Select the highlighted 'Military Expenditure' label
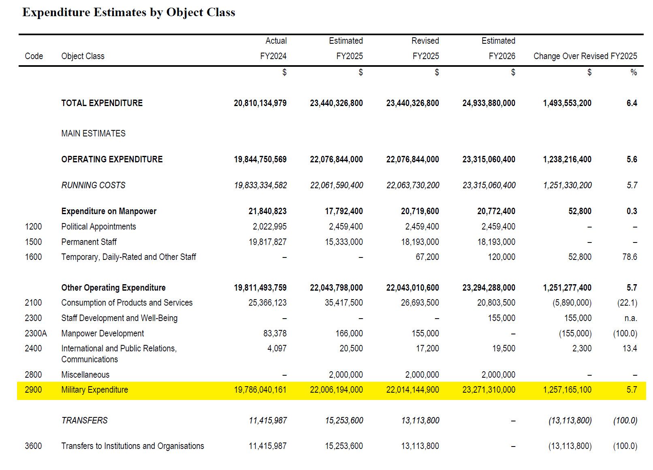 coord(94,389)
